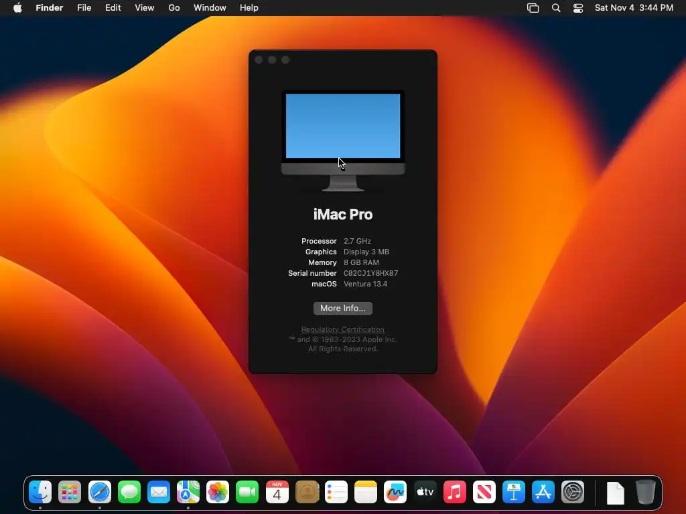The height and width of the screenshot is (514, 686).
Task: Open the View menu
Action: (145, 8)
